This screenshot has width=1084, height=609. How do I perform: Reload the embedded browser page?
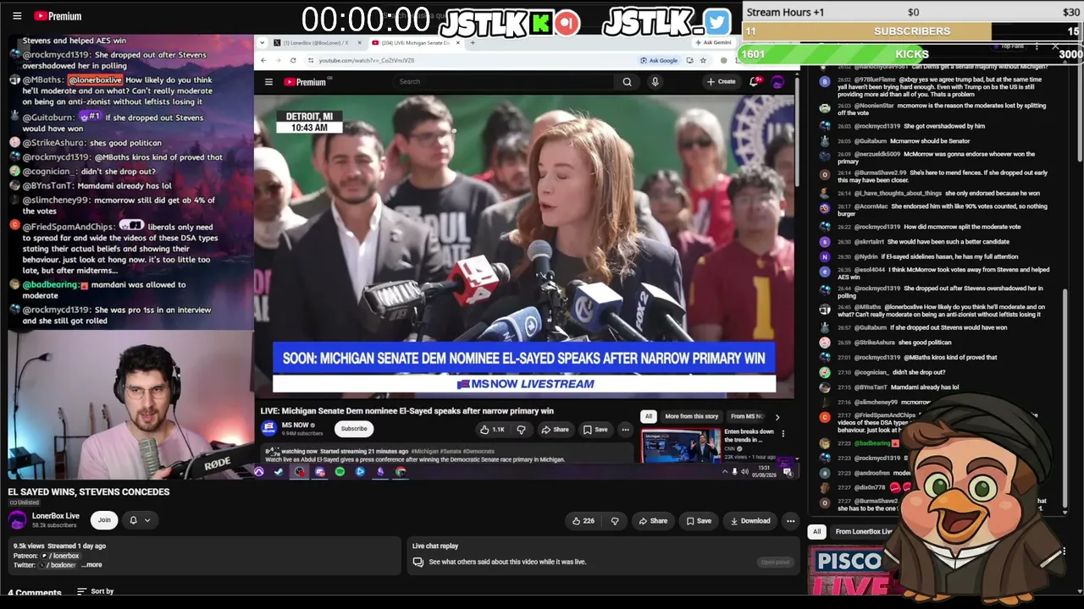(x=293, y=60)
